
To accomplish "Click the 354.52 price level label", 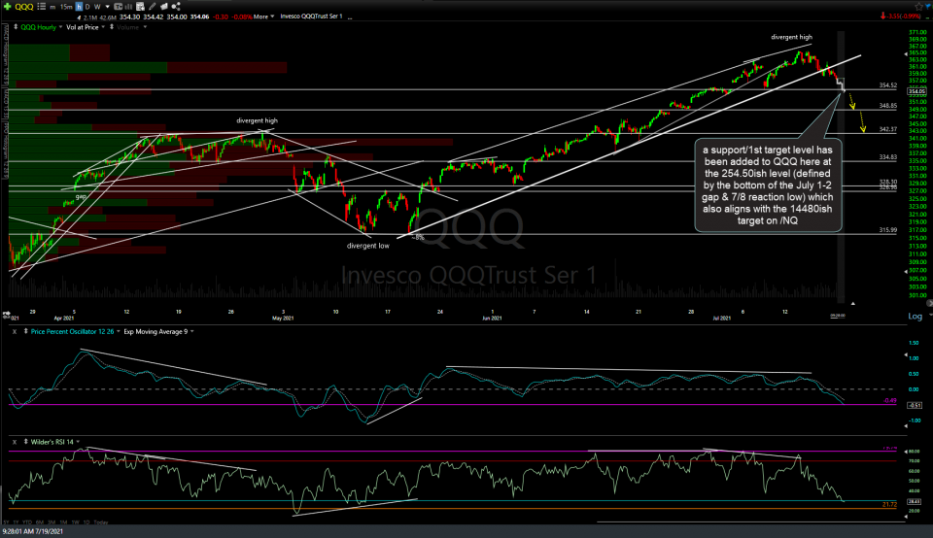I will click(887, 85).
